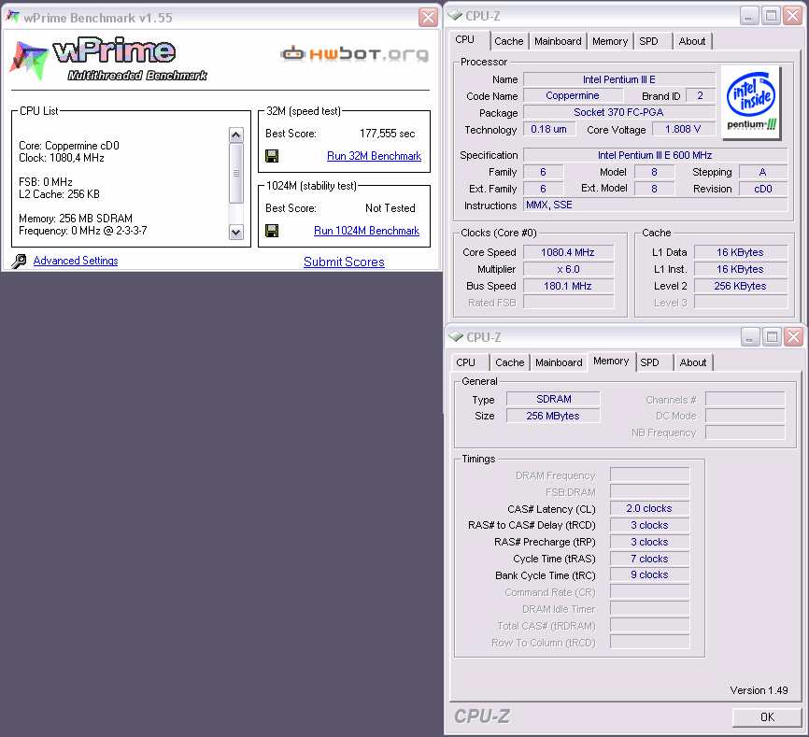Click OK in the bottom CPU-Z window

pos(767,716)
